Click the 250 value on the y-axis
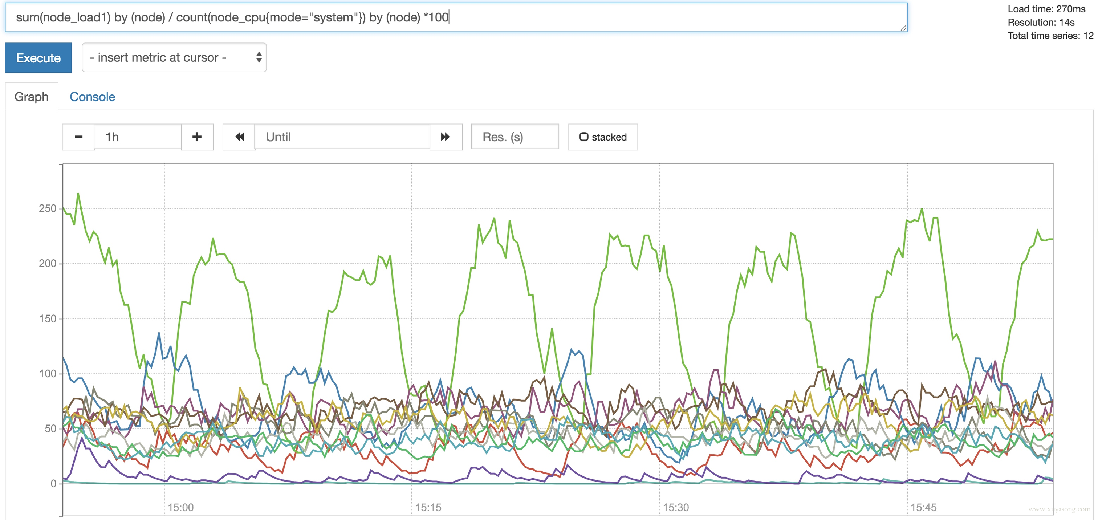This screenshot has width=1098, height=520. coord(47,208)
